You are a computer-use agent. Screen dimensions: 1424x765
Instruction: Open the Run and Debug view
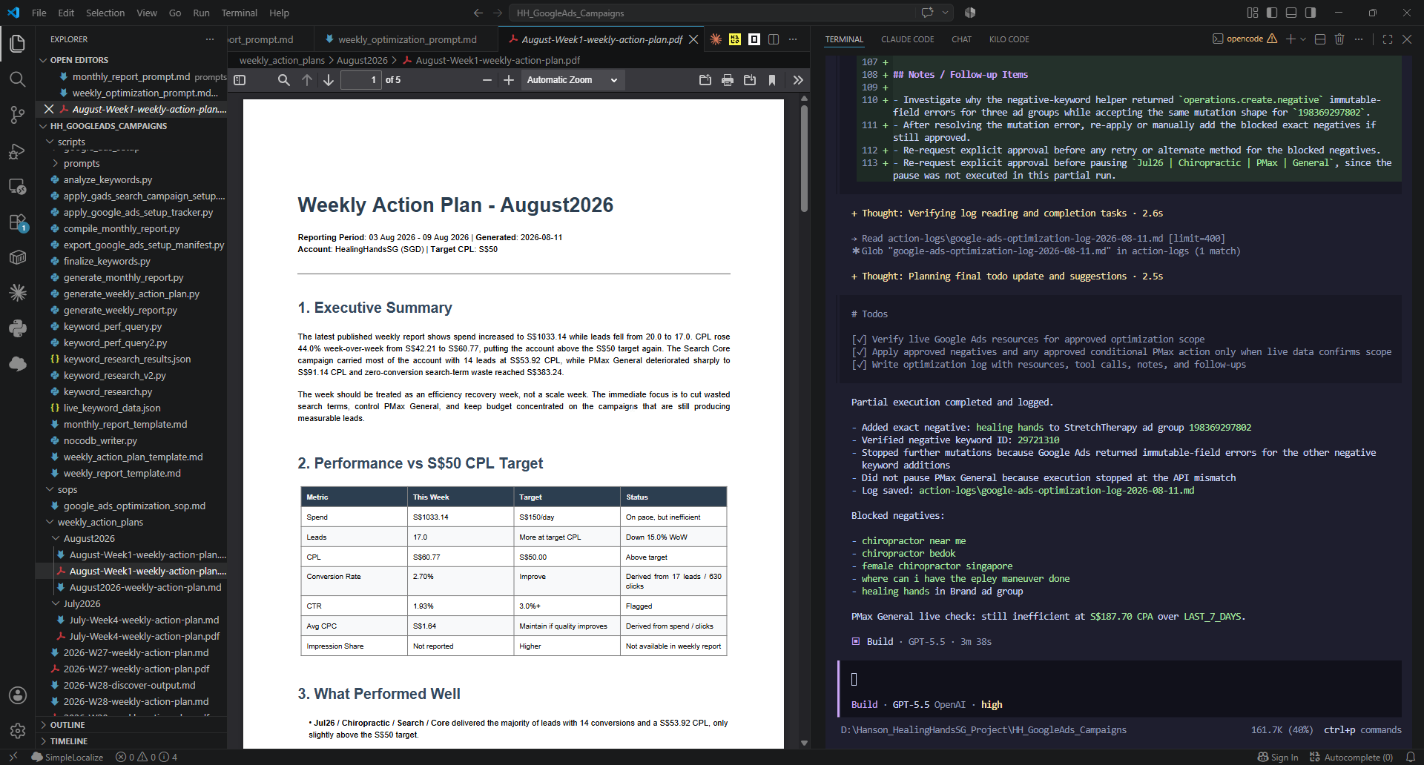pyautogui.click(x=18, y=151)
